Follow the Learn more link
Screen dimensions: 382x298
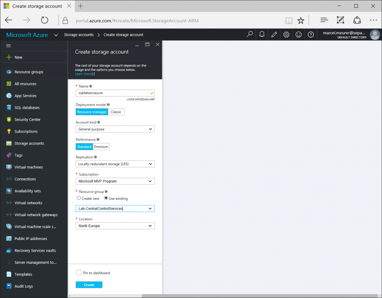point(83,74)
